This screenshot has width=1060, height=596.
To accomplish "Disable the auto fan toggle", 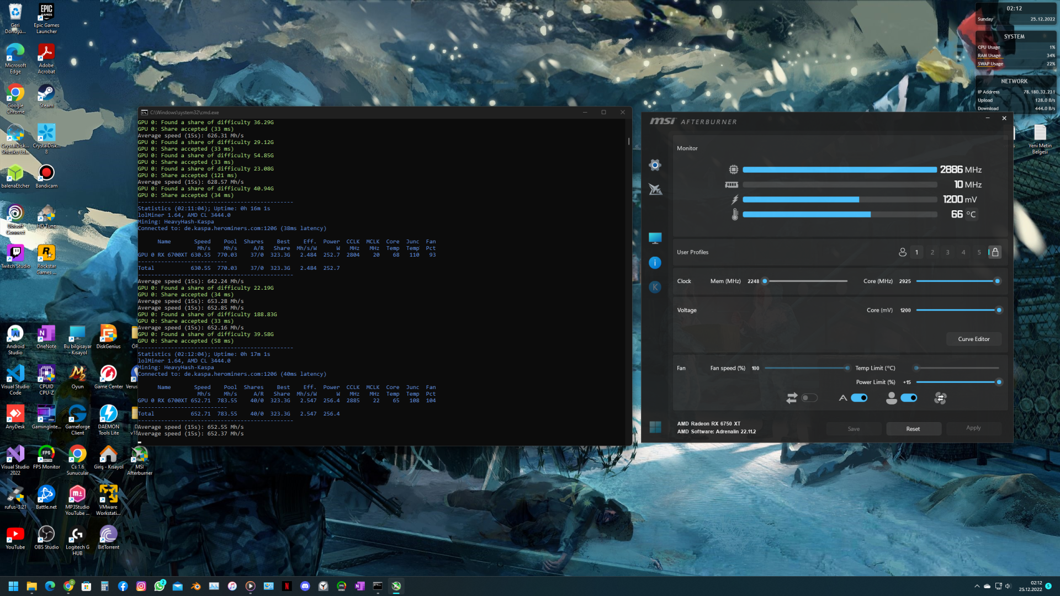I will 859,398.
